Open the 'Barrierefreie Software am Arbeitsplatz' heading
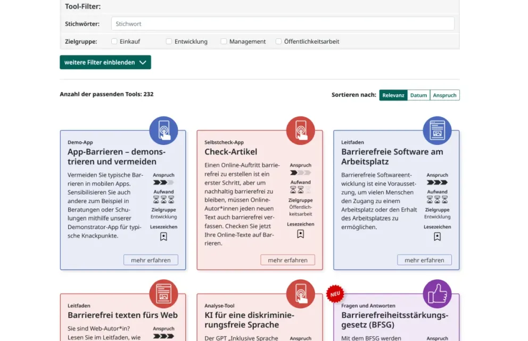 click(392, 156)
